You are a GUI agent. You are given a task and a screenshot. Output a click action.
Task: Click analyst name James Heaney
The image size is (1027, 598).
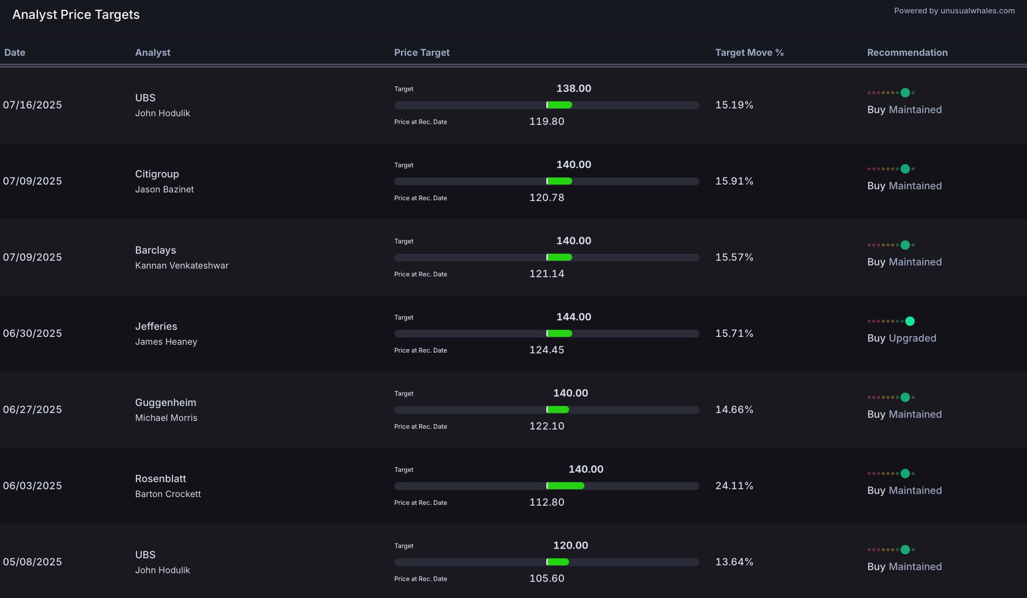coord(166,342)
